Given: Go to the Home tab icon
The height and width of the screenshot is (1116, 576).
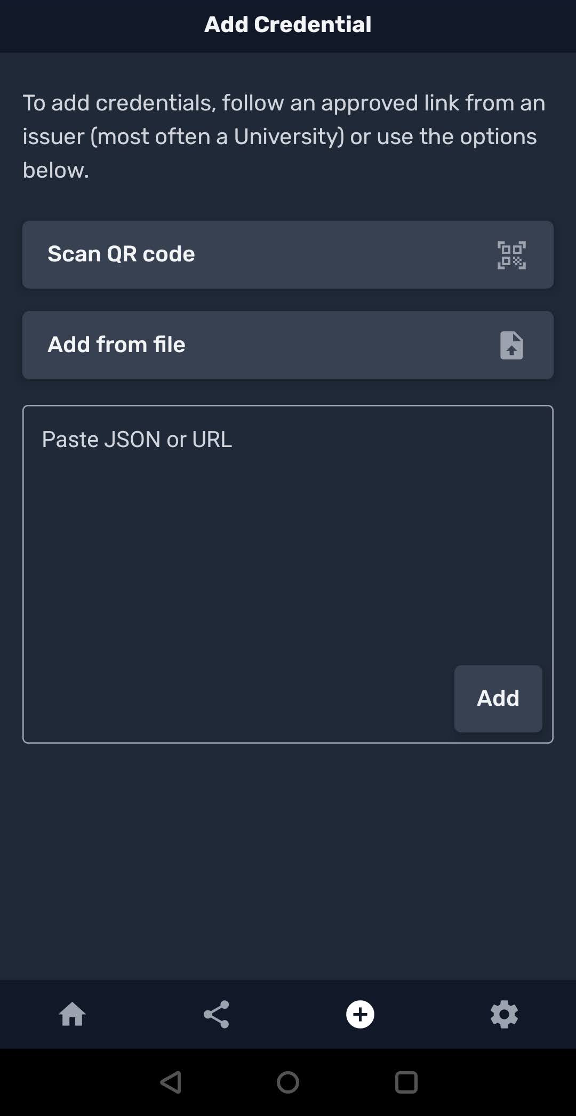Looking at the screenshot, I should click(x=72, y=1014).
